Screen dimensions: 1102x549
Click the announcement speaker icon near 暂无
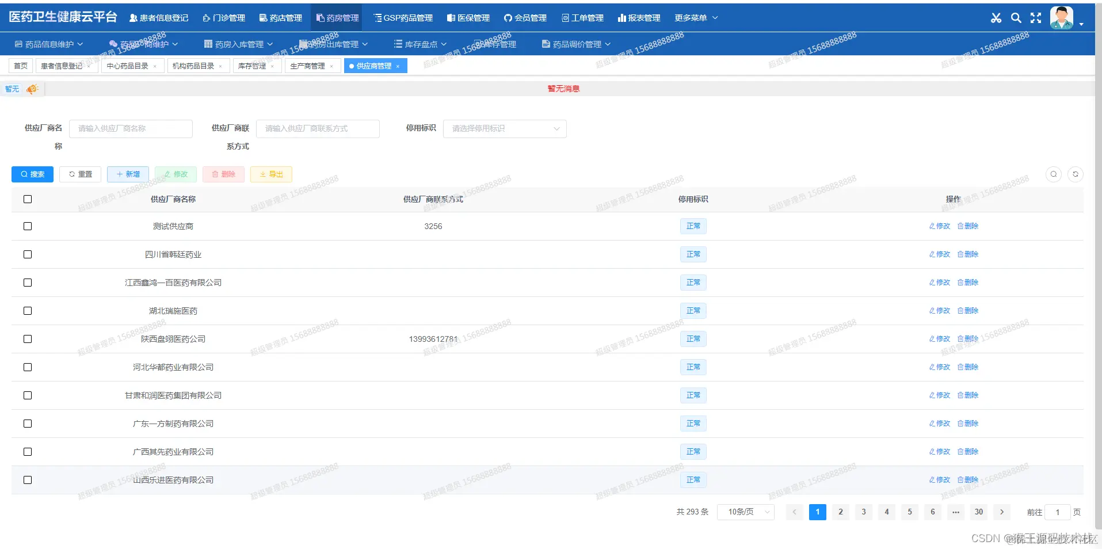(x=32, y=89)
